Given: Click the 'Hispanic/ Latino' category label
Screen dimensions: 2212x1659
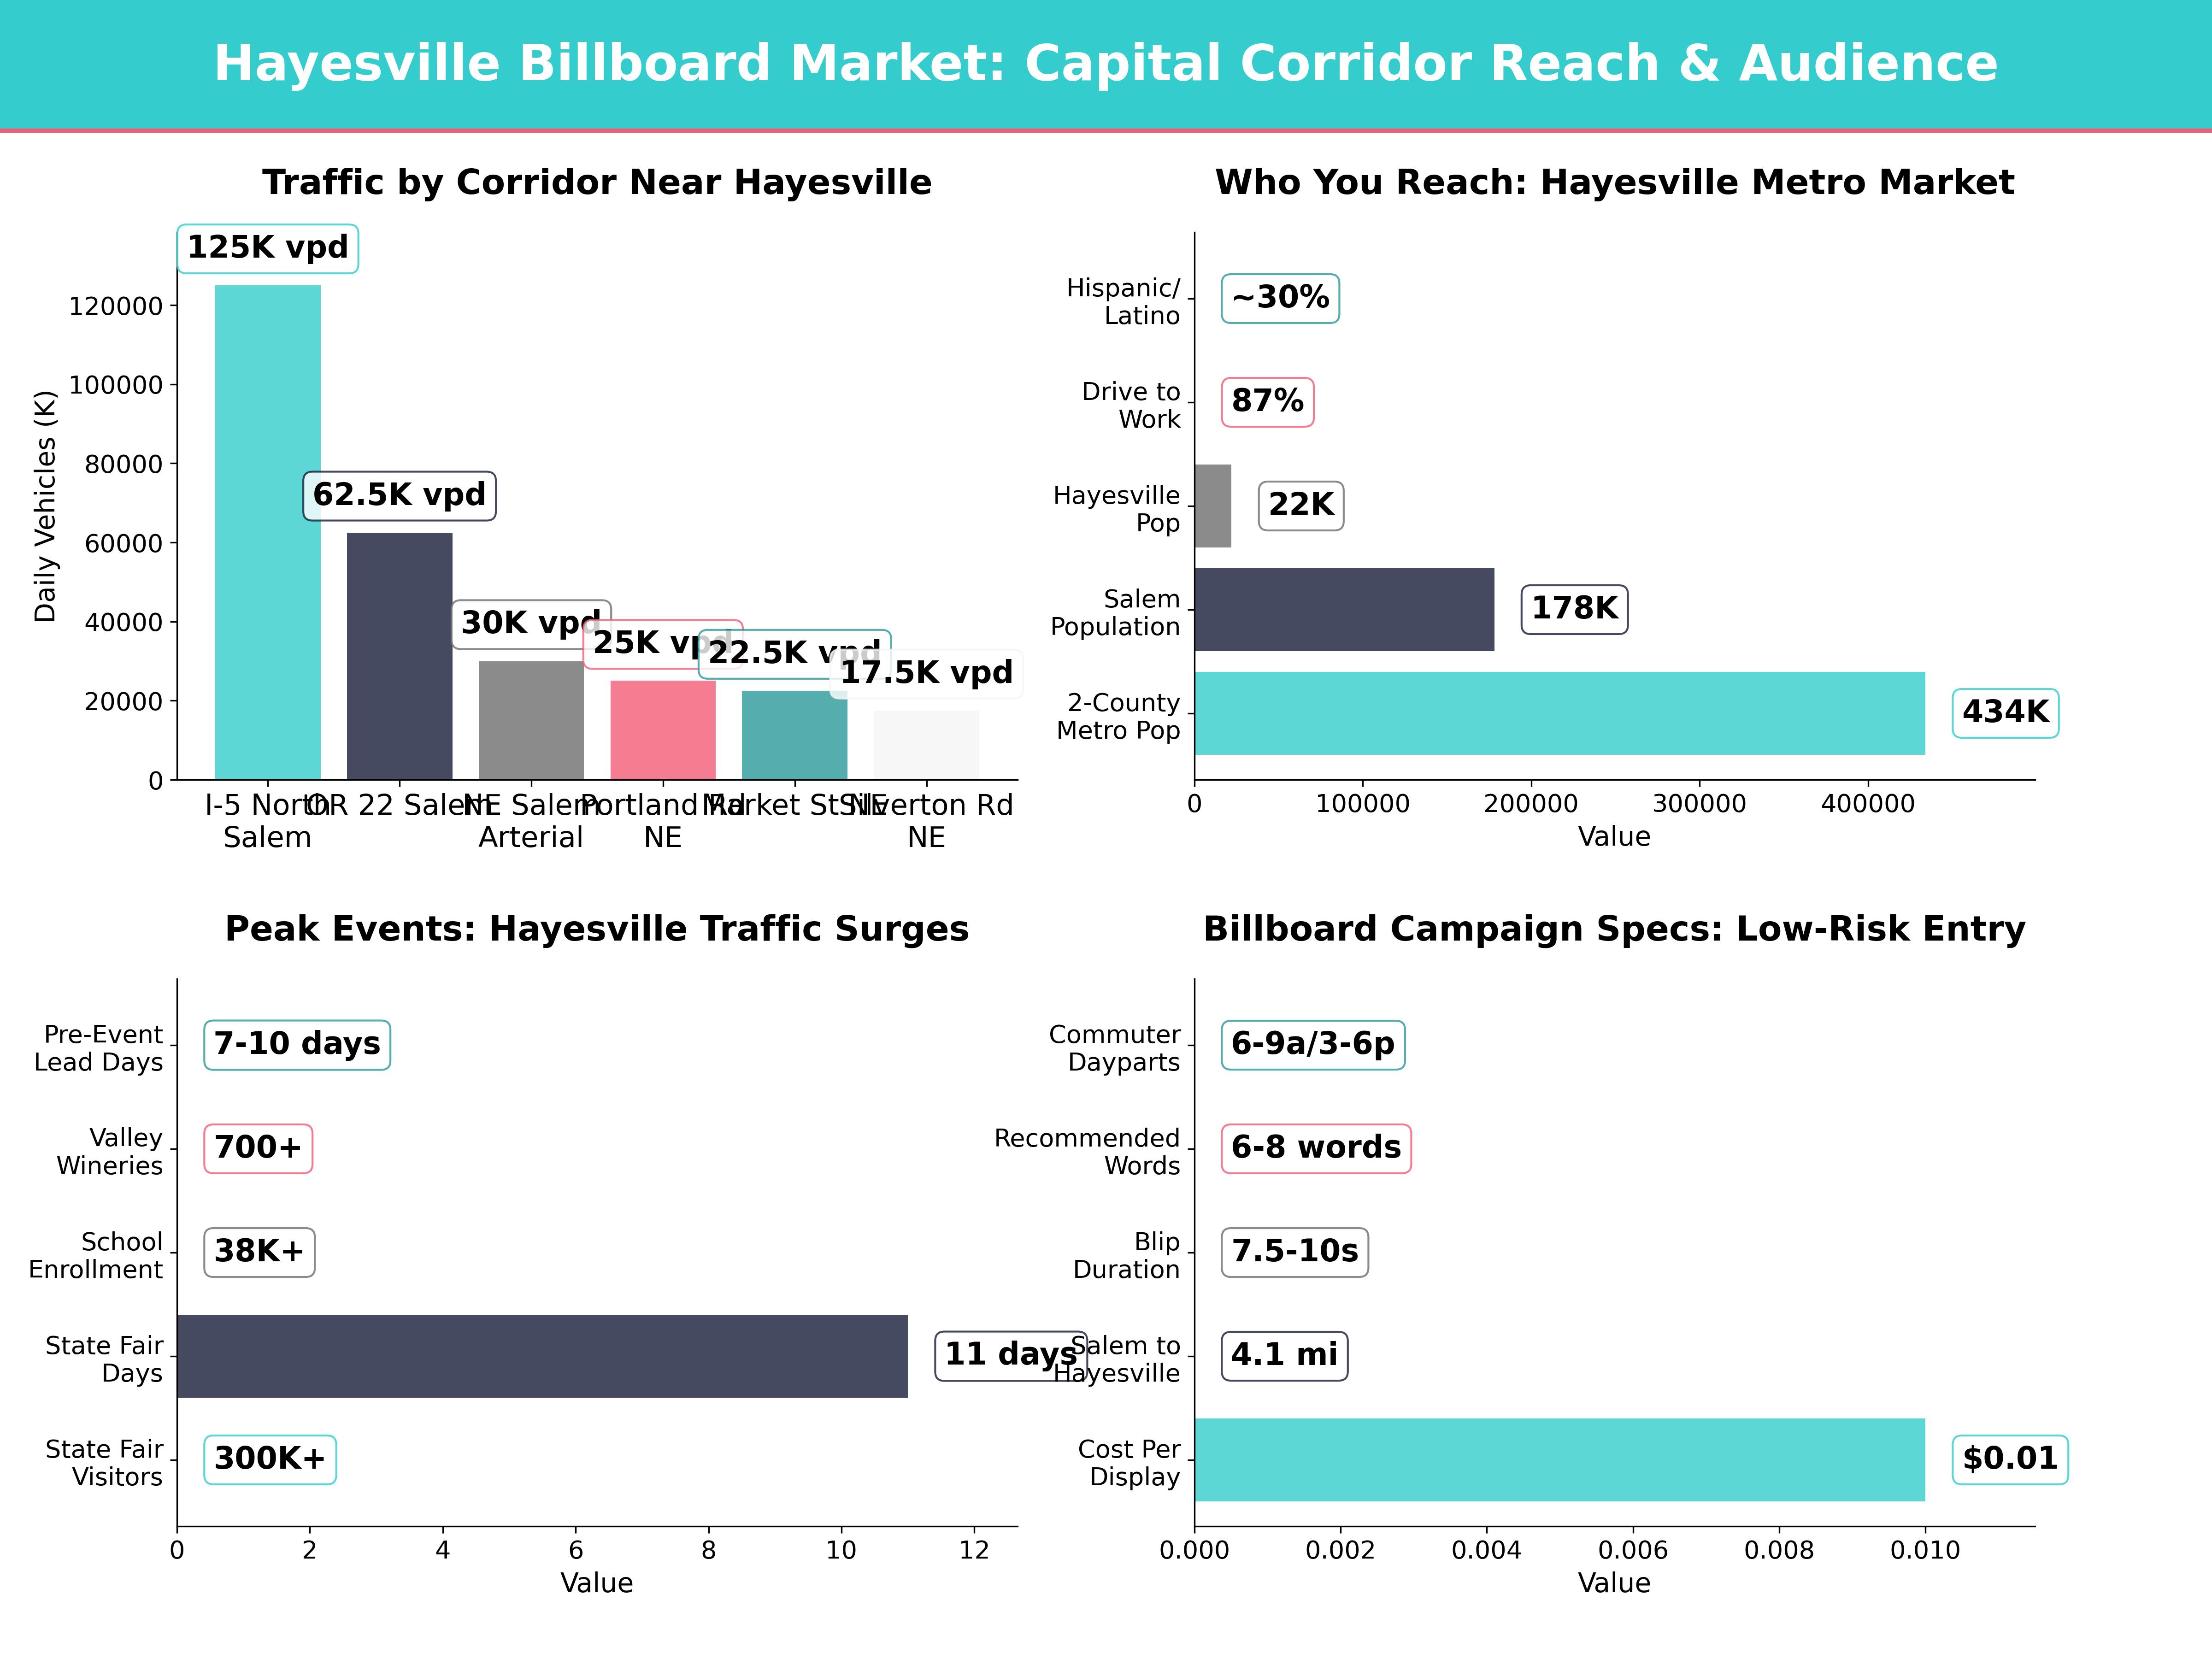Looking at the screenshot, I should tap(1123, 302).
